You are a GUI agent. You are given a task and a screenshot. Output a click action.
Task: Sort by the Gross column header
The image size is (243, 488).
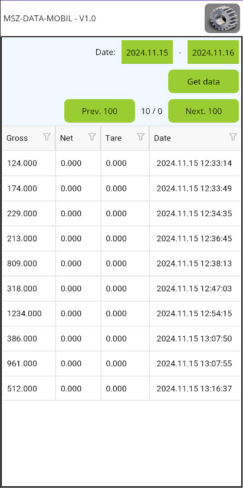tap(17, 138)
